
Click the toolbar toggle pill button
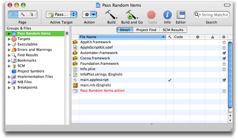[x=227, y=5]
